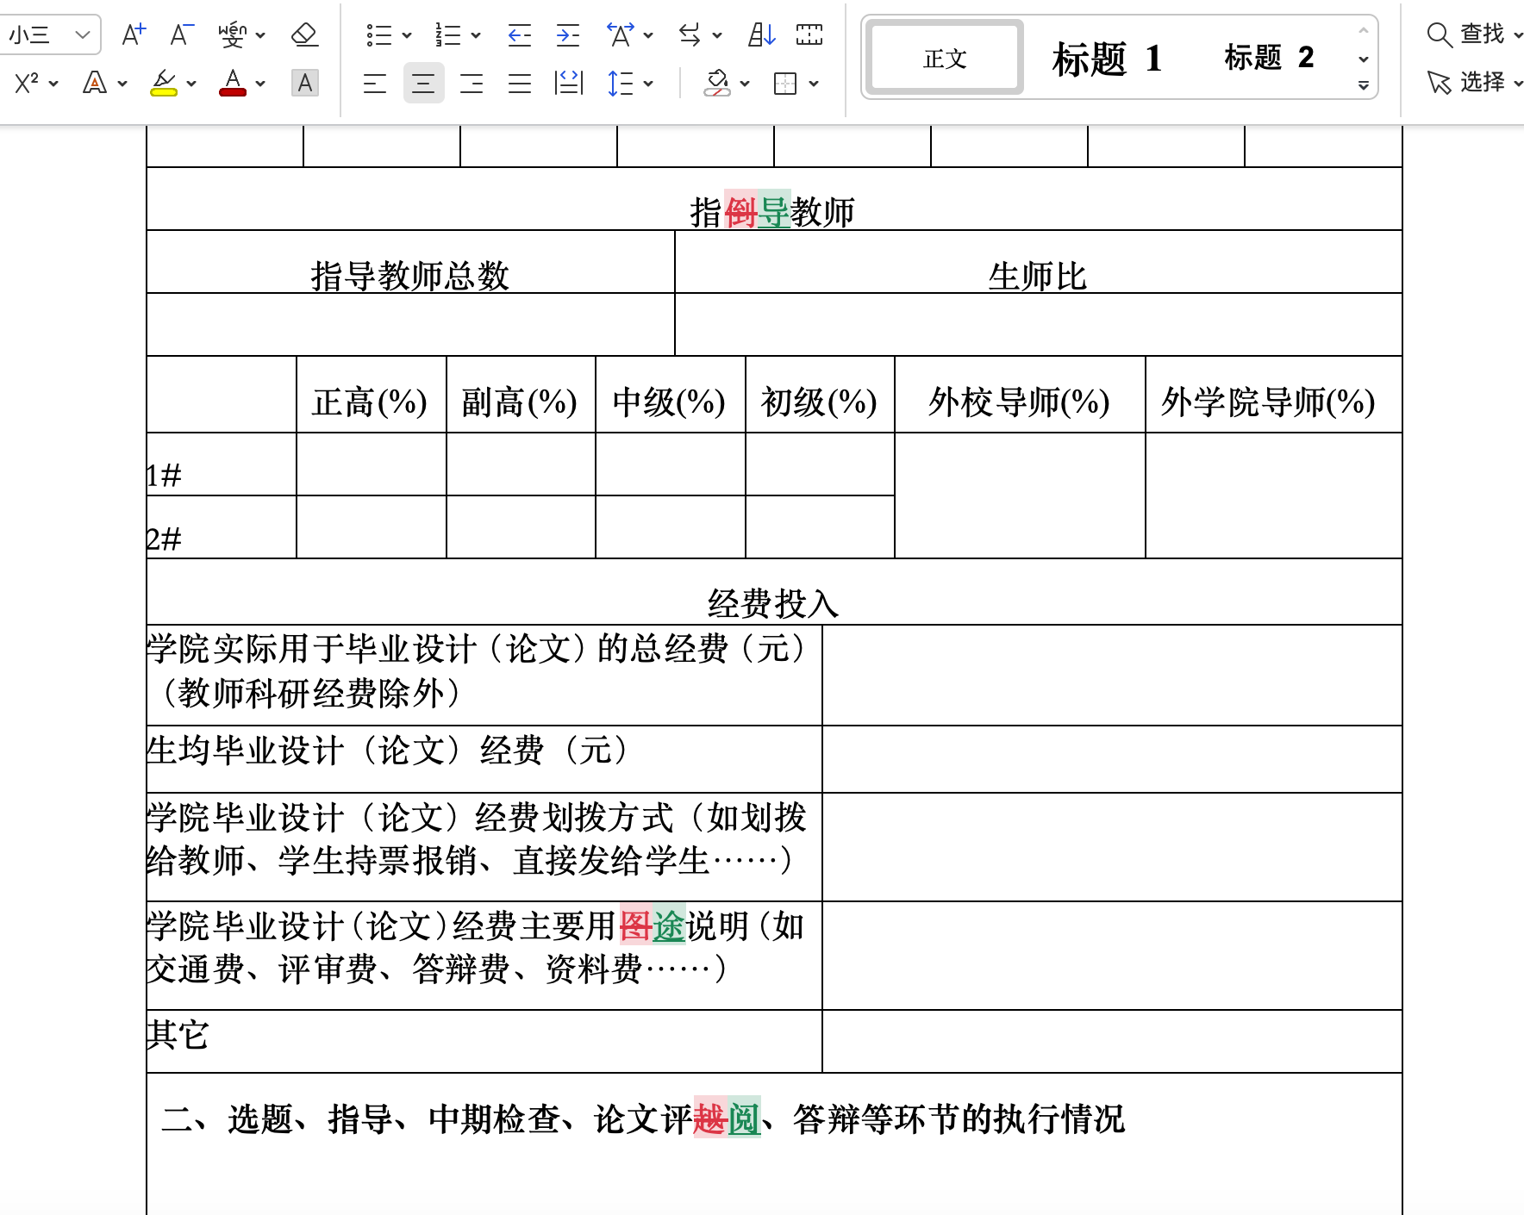Click the tracked change 导 in 指导教师
Image resolution: width=1524 pixels, height=1215 pixels.
[774, 211]
